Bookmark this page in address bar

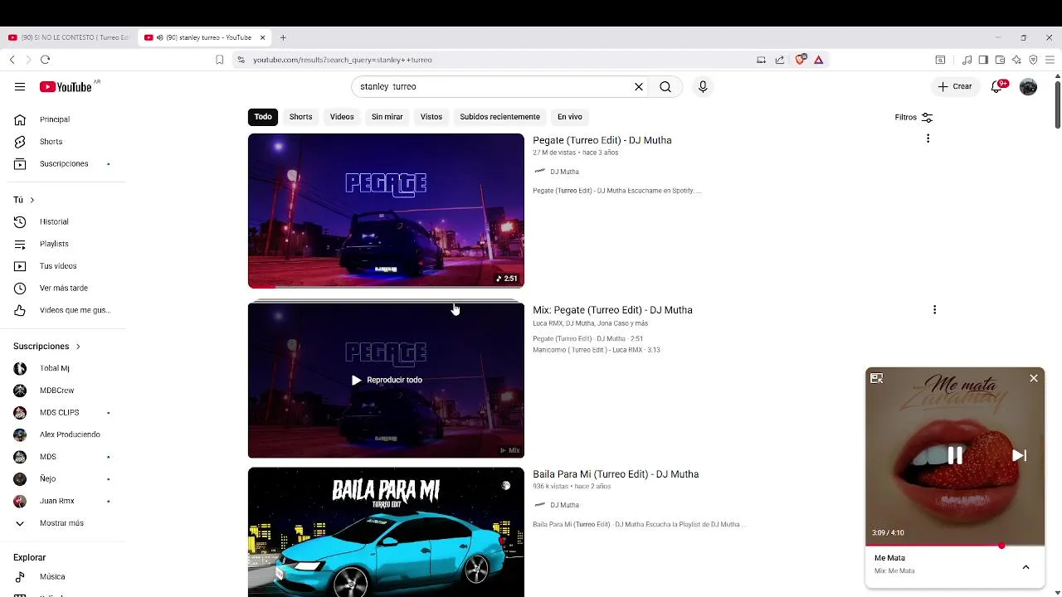coord(219,60)
